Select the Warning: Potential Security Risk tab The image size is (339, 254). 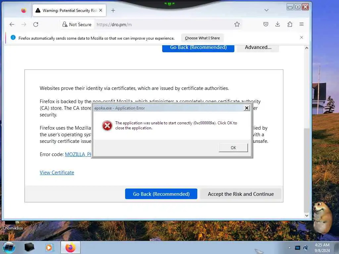pos(70,10)
